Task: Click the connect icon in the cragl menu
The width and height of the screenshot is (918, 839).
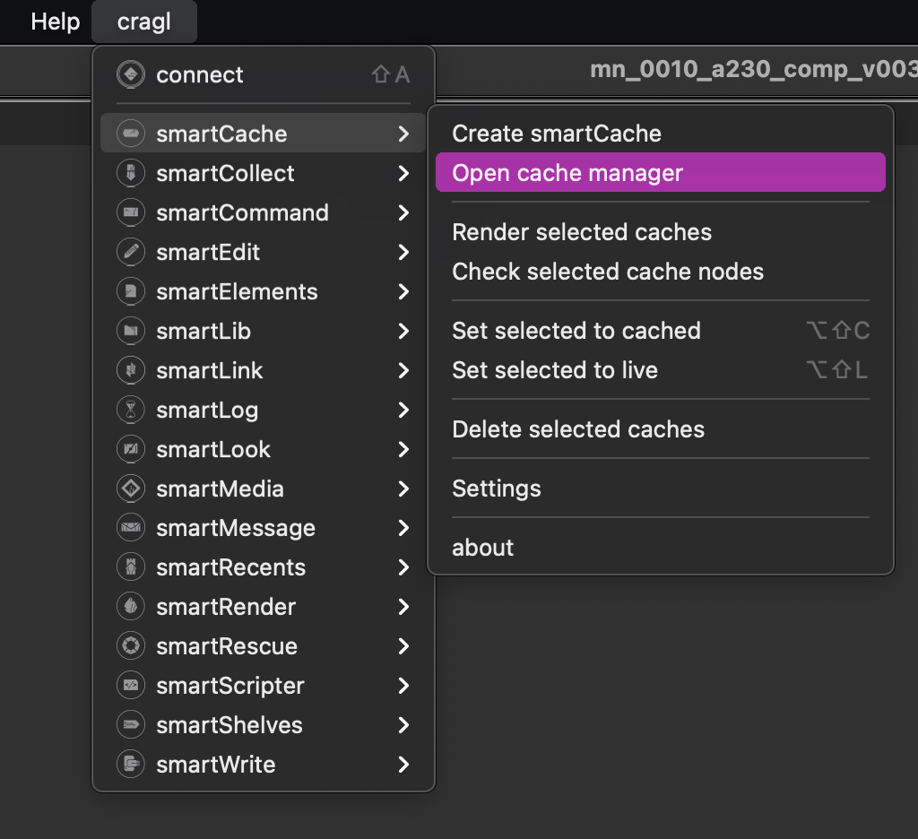Action: coord(131,75)
